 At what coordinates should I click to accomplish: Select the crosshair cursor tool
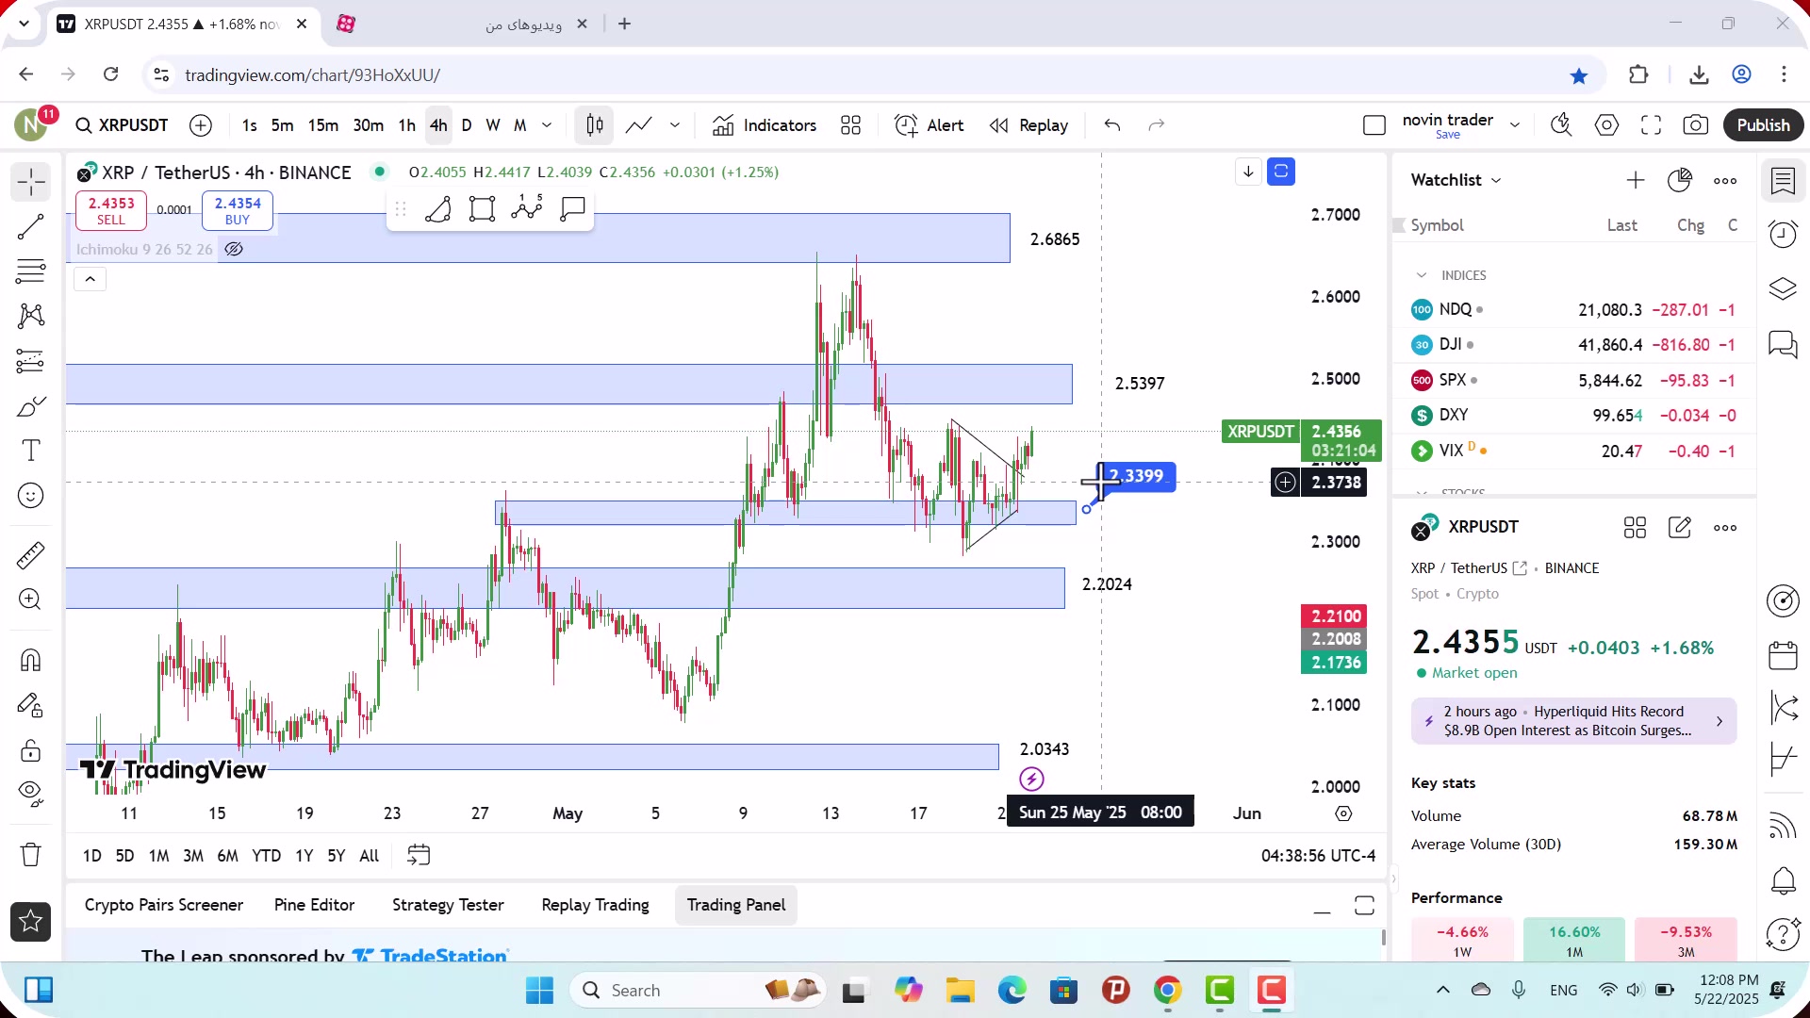click(30, 181)
